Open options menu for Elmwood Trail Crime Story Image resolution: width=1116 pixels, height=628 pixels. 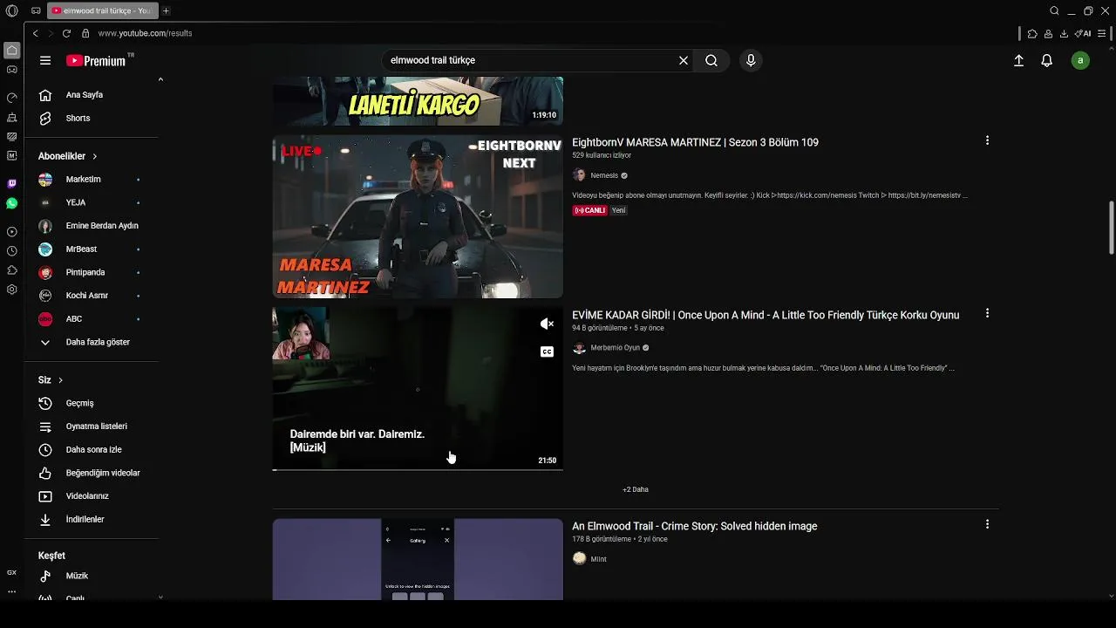coord(987,524)
